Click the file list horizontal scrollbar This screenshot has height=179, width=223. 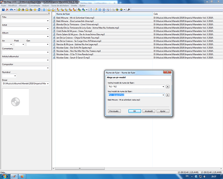pos(80,169)
